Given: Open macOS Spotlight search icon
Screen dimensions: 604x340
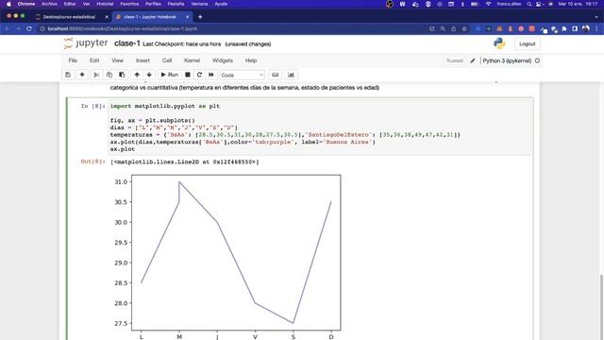Looking at the screenshot, I should (529, 4).
